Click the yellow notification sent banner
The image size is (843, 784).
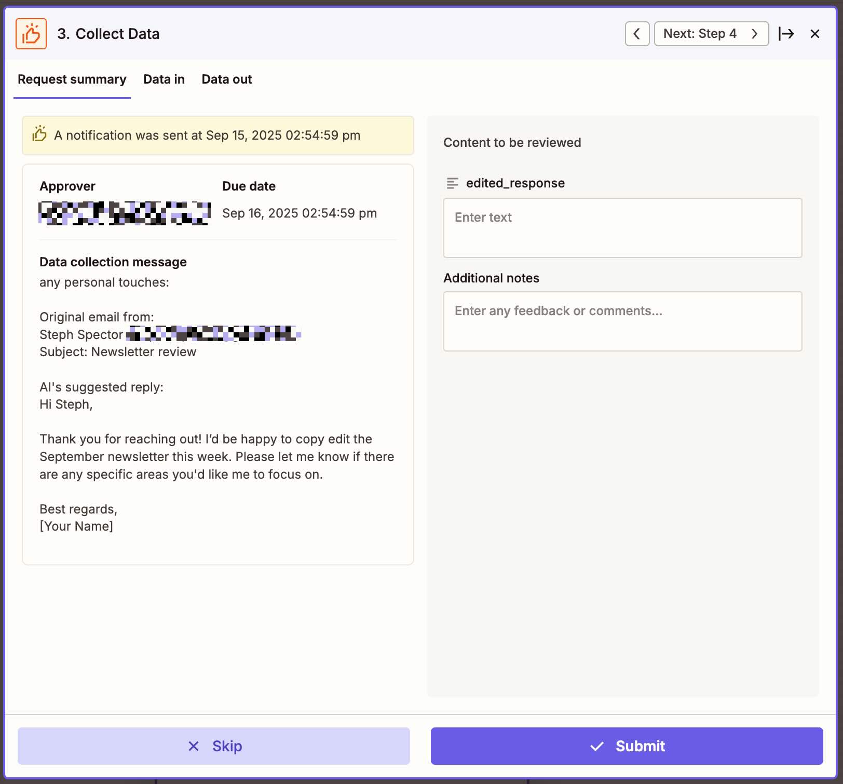[x=217, y=135]
